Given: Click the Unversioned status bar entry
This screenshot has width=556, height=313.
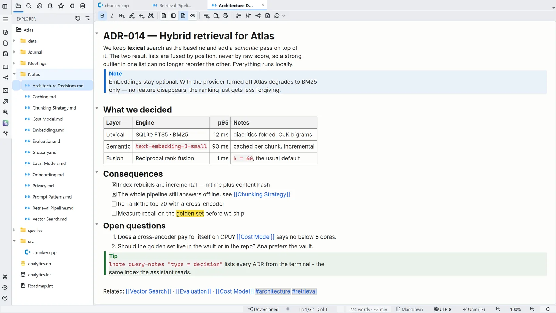Looking at the screenshot, I should [263, 309].
